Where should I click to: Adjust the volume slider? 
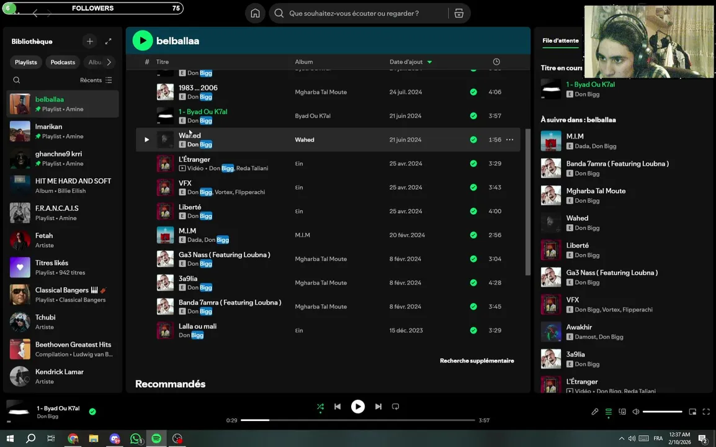(663, 412)
